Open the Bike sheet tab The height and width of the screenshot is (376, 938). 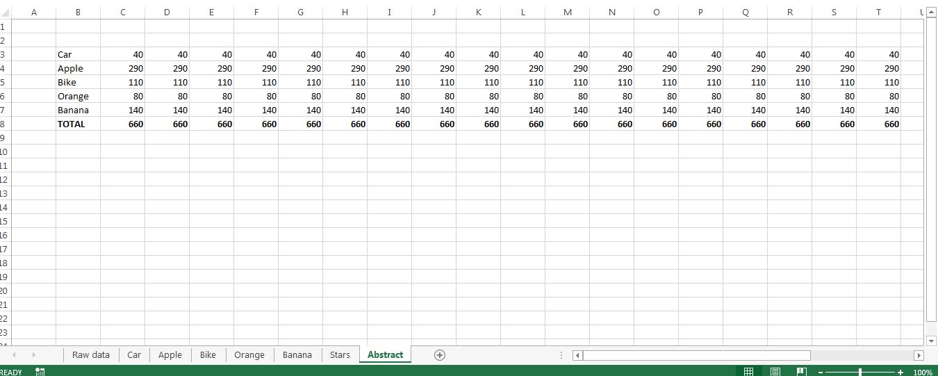click(208, 354)
